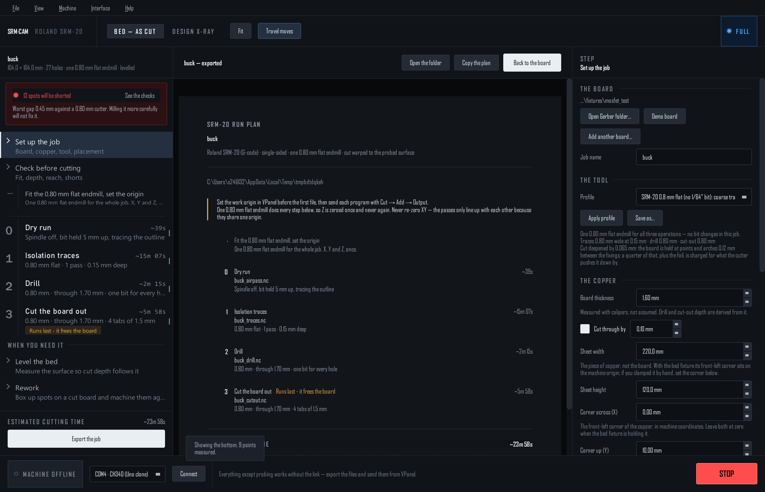The width and height of the screenshot is (765, 492).
Task: Decrease Sheet width with down arrow
Action: coord(747,356)
